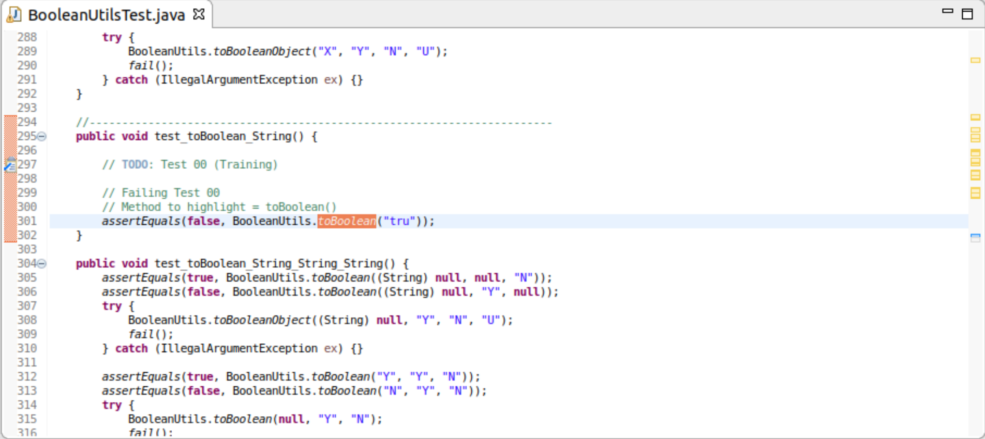Click the Failing Test 00 comment line
This screenshot has width=985, height=439.
point(161,193)
